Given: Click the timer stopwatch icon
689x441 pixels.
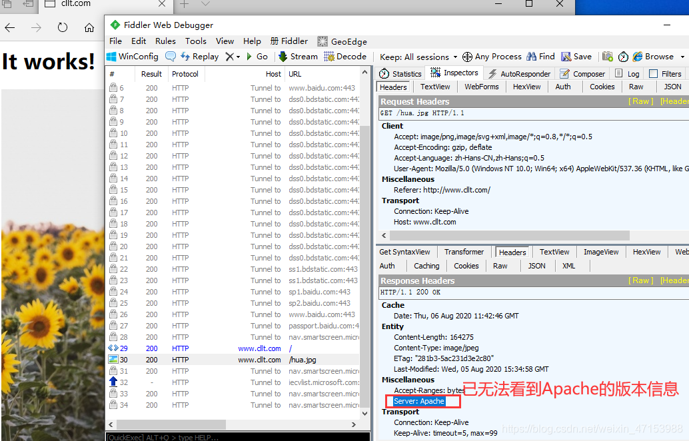Looking at the screenshot, I should click(x=623, y=57).
